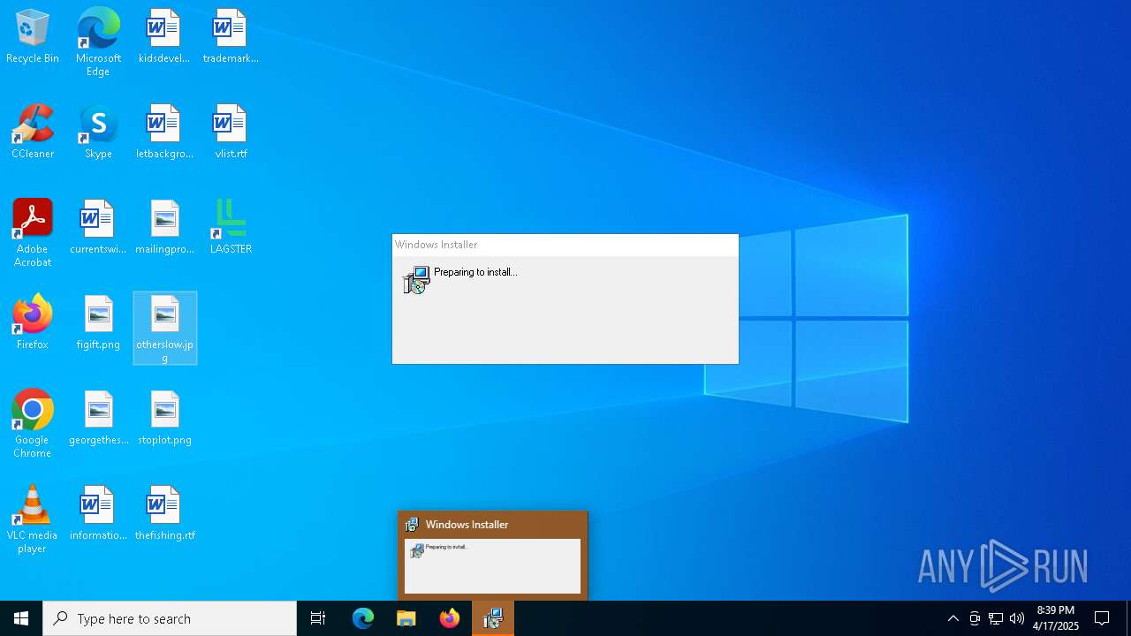Select the figift.png image file
This screenshot has height=636, width=1131.
(x=98, y=323)
